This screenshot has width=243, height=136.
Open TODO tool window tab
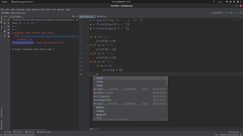[8, 132]
